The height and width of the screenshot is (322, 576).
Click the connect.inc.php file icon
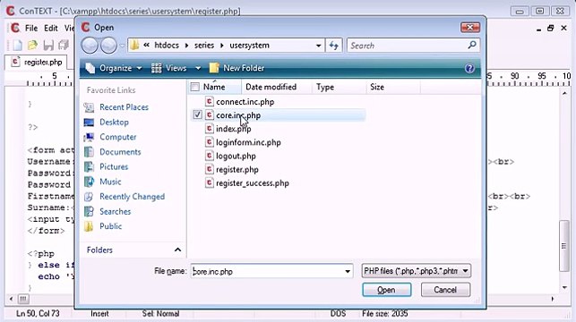[x=209, y=102]
